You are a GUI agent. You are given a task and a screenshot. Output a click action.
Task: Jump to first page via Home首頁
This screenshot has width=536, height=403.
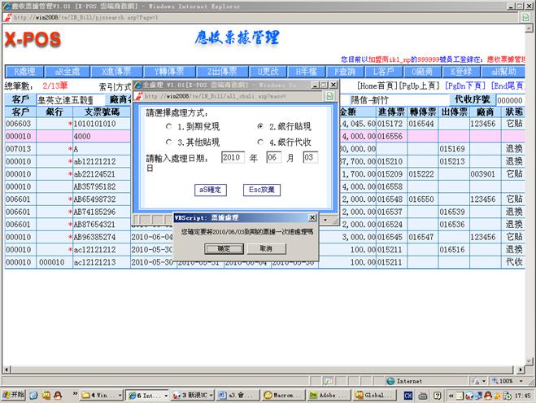tap(380, 85)
